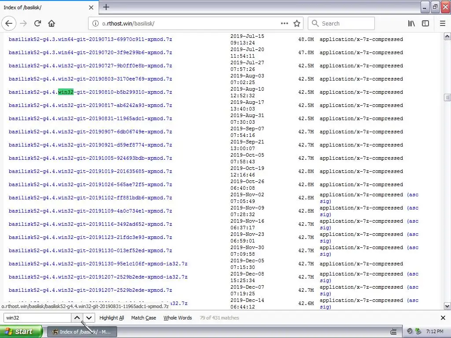Reload the current page
The image size is (451, 338).
pyautogui.click(x=38, y=24)
